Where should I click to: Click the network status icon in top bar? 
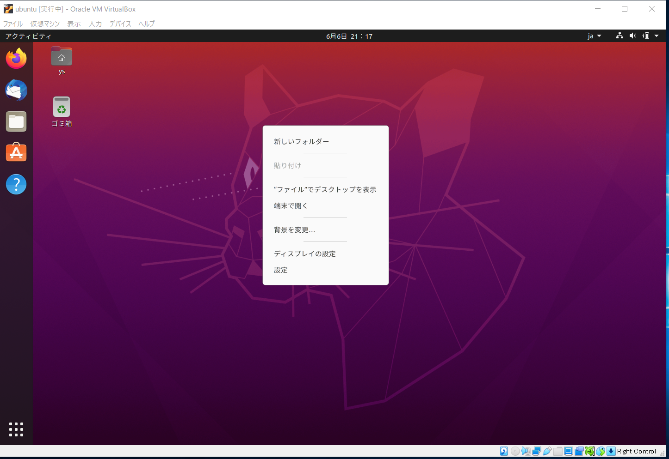tap(619, 36)
